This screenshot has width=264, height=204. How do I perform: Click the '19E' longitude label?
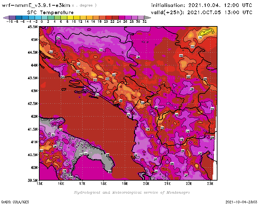[x=125, y=184]
